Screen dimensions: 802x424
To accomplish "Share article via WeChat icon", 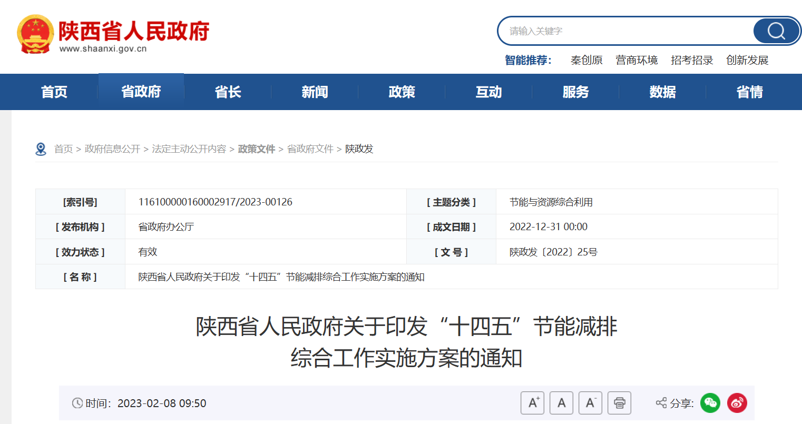I will pos(710,403).
